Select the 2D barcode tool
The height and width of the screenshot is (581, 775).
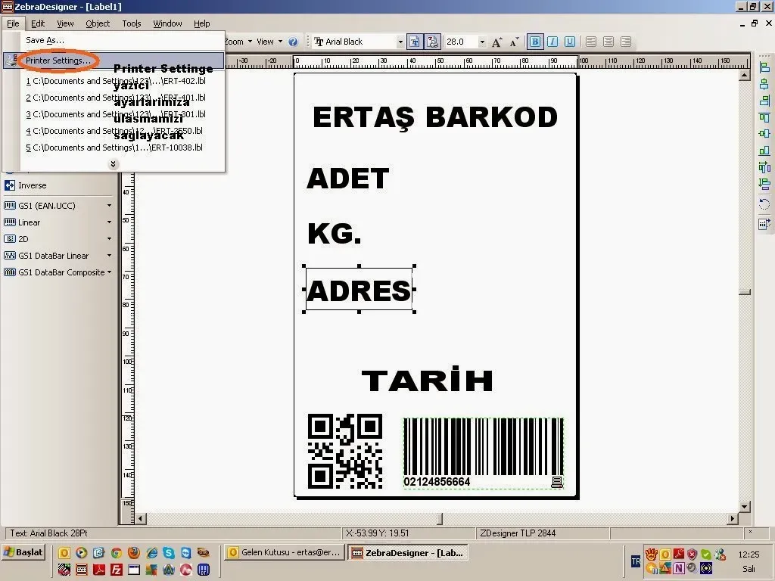[24, 239]
